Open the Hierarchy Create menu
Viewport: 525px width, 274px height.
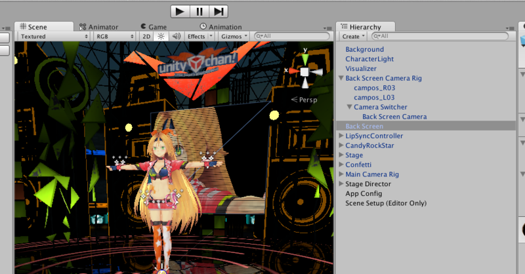pyautogui.click(x=353, y=36)
